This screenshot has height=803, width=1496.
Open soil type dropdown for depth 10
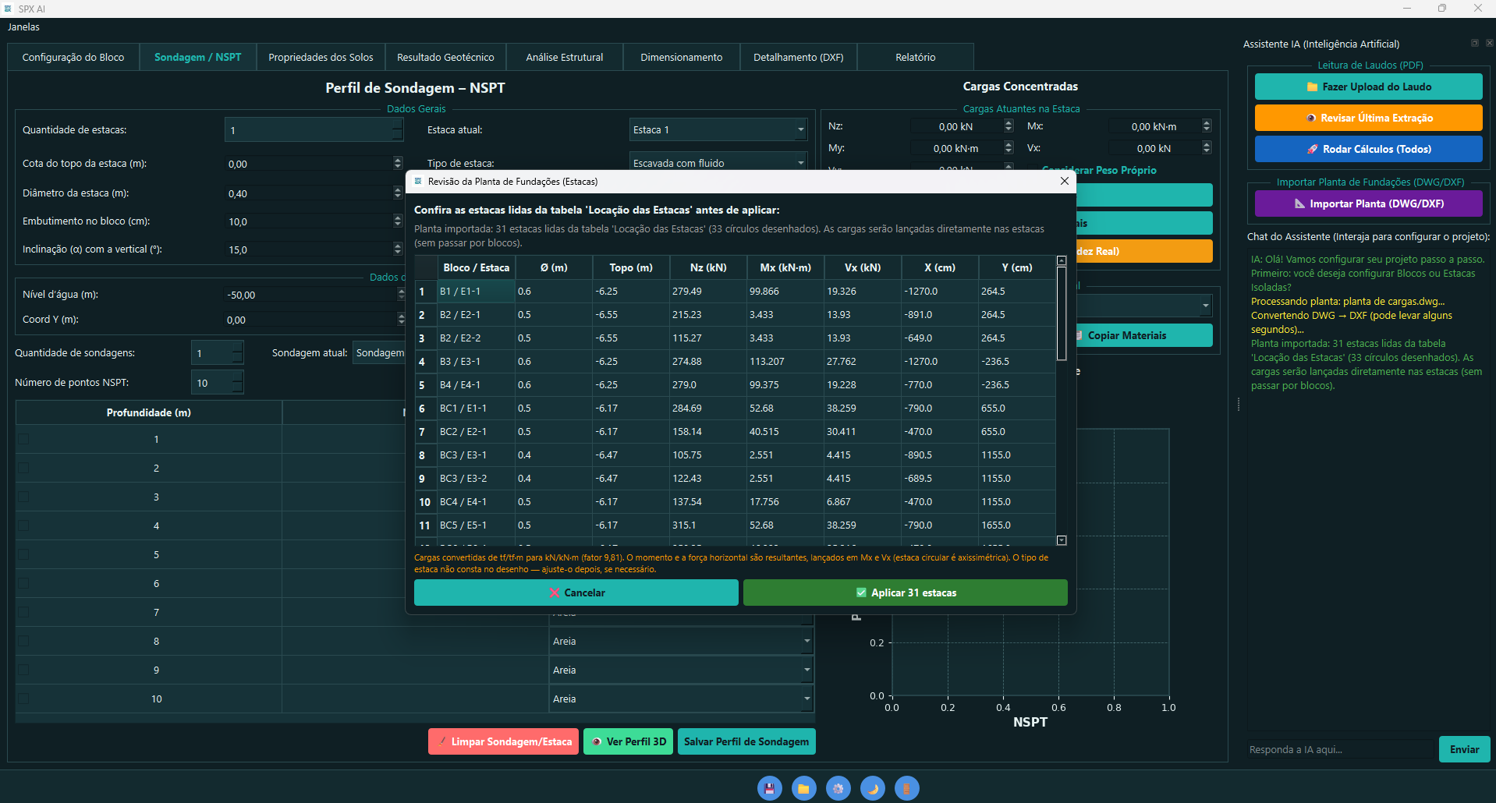tap(681, 699)
